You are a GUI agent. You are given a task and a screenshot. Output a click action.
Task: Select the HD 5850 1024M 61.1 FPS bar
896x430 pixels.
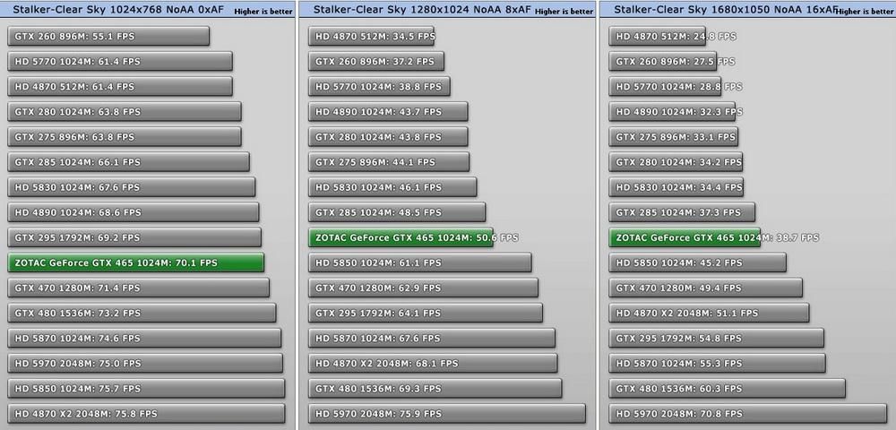(x=420, y=262)
